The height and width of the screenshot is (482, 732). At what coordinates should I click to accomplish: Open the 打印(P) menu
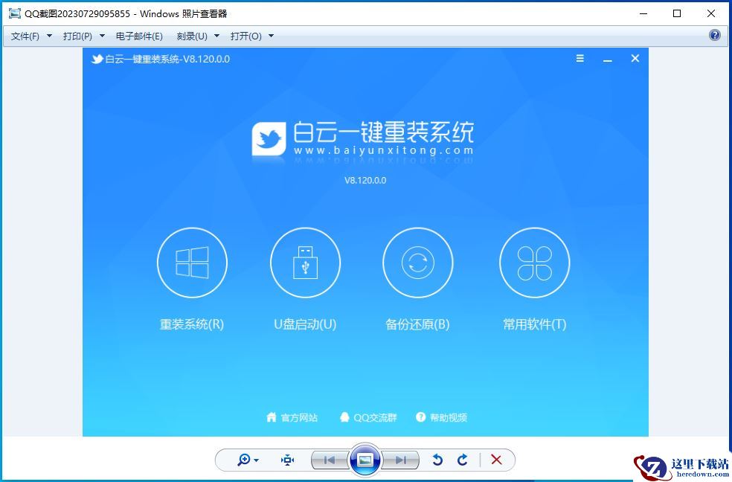[77, 36]
